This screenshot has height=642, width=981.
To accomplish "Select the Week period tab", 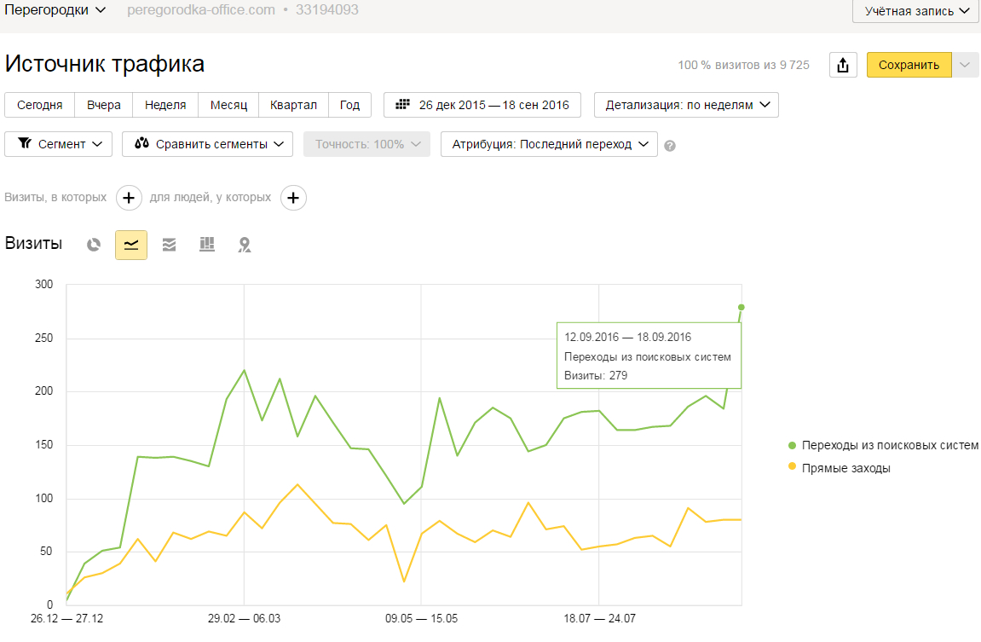I will pos(165,105).
